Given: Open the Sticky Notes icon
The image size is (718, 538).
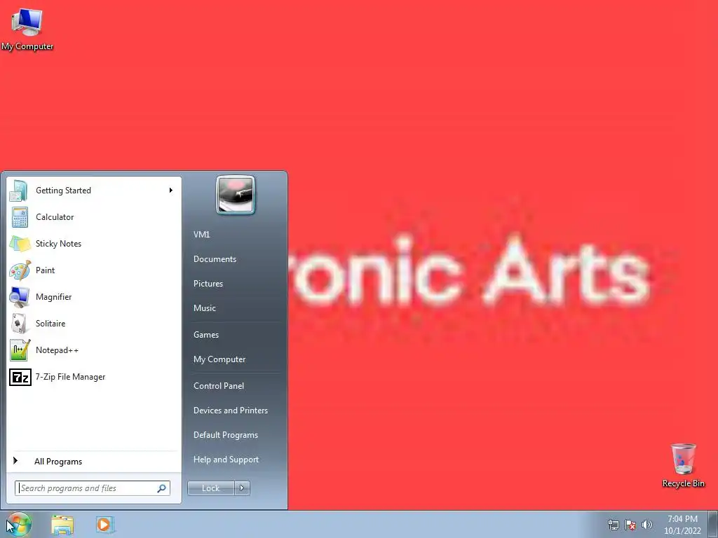Looking at the screenshot, I should pos(20,244).
